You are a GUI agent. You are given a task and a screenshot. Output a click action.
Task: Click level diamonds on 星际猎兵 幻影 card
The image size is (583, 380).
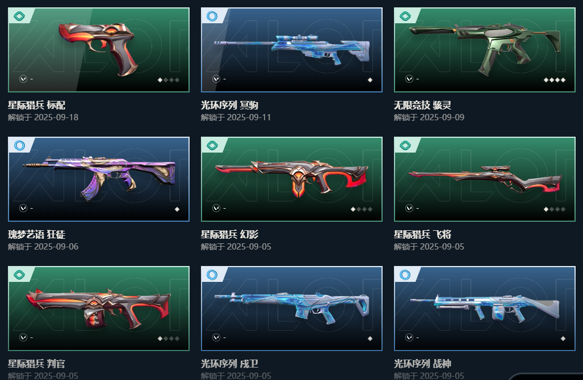[362, 209]
